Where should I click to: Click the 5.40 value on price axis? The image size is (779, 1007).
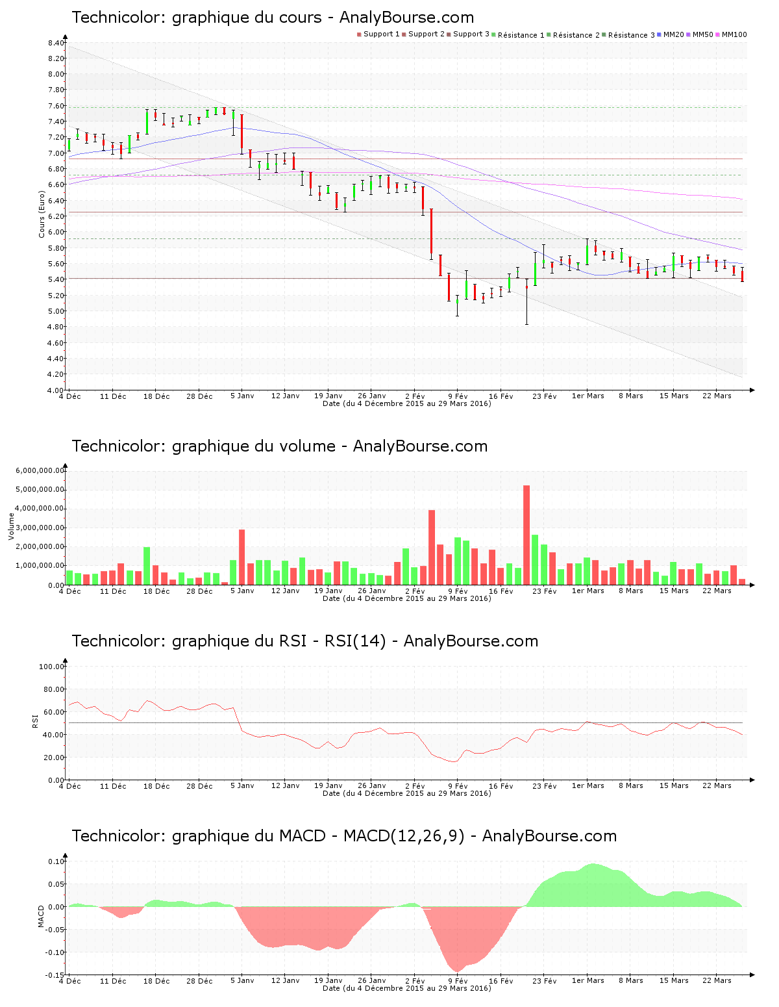(56, 279)
